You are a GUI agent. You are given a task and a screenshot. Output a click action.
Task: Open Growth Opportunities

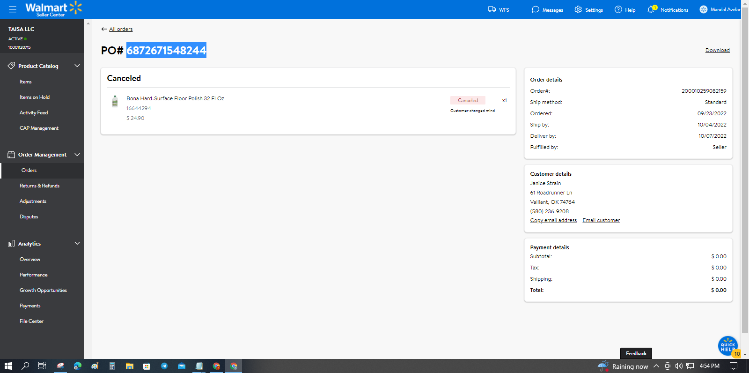(43, 290)
